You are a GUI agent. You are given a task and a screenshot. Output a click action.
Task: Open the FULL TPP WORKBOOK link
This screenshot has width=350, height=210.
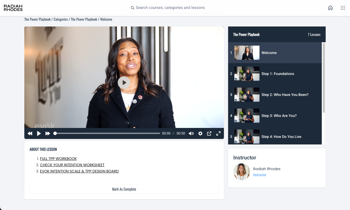pyautogui.click(x=58, y=159)
